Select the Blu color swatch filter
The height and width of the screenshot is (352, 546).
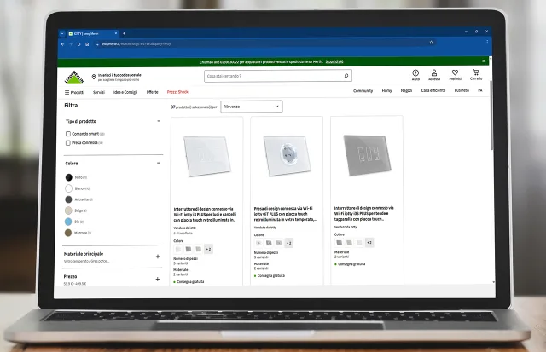click(x=68, y=221)
